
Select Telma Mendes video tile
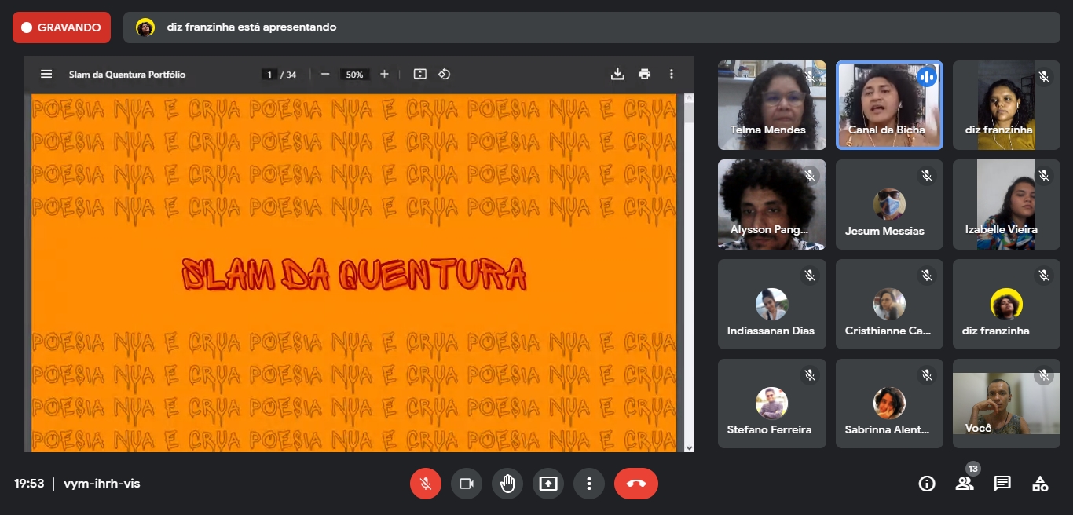pos(771,105)
